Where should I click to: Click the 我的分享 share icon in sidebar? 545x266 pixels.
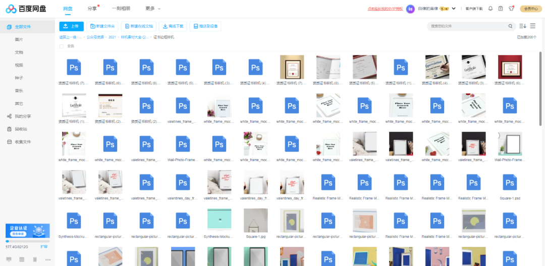coord(10,116)
